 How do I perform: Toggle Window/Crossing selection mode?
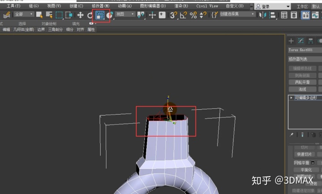coord(69,15)
